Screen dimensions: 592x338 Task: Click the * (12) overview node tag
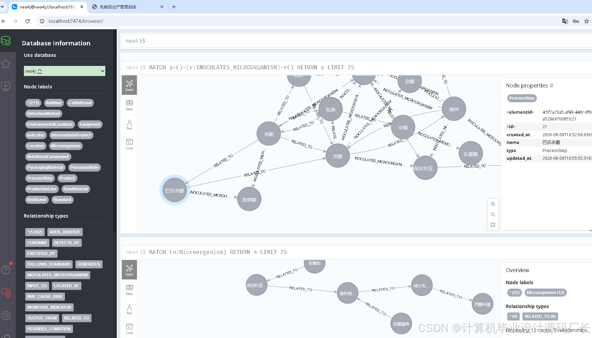(x=515, y=293)
